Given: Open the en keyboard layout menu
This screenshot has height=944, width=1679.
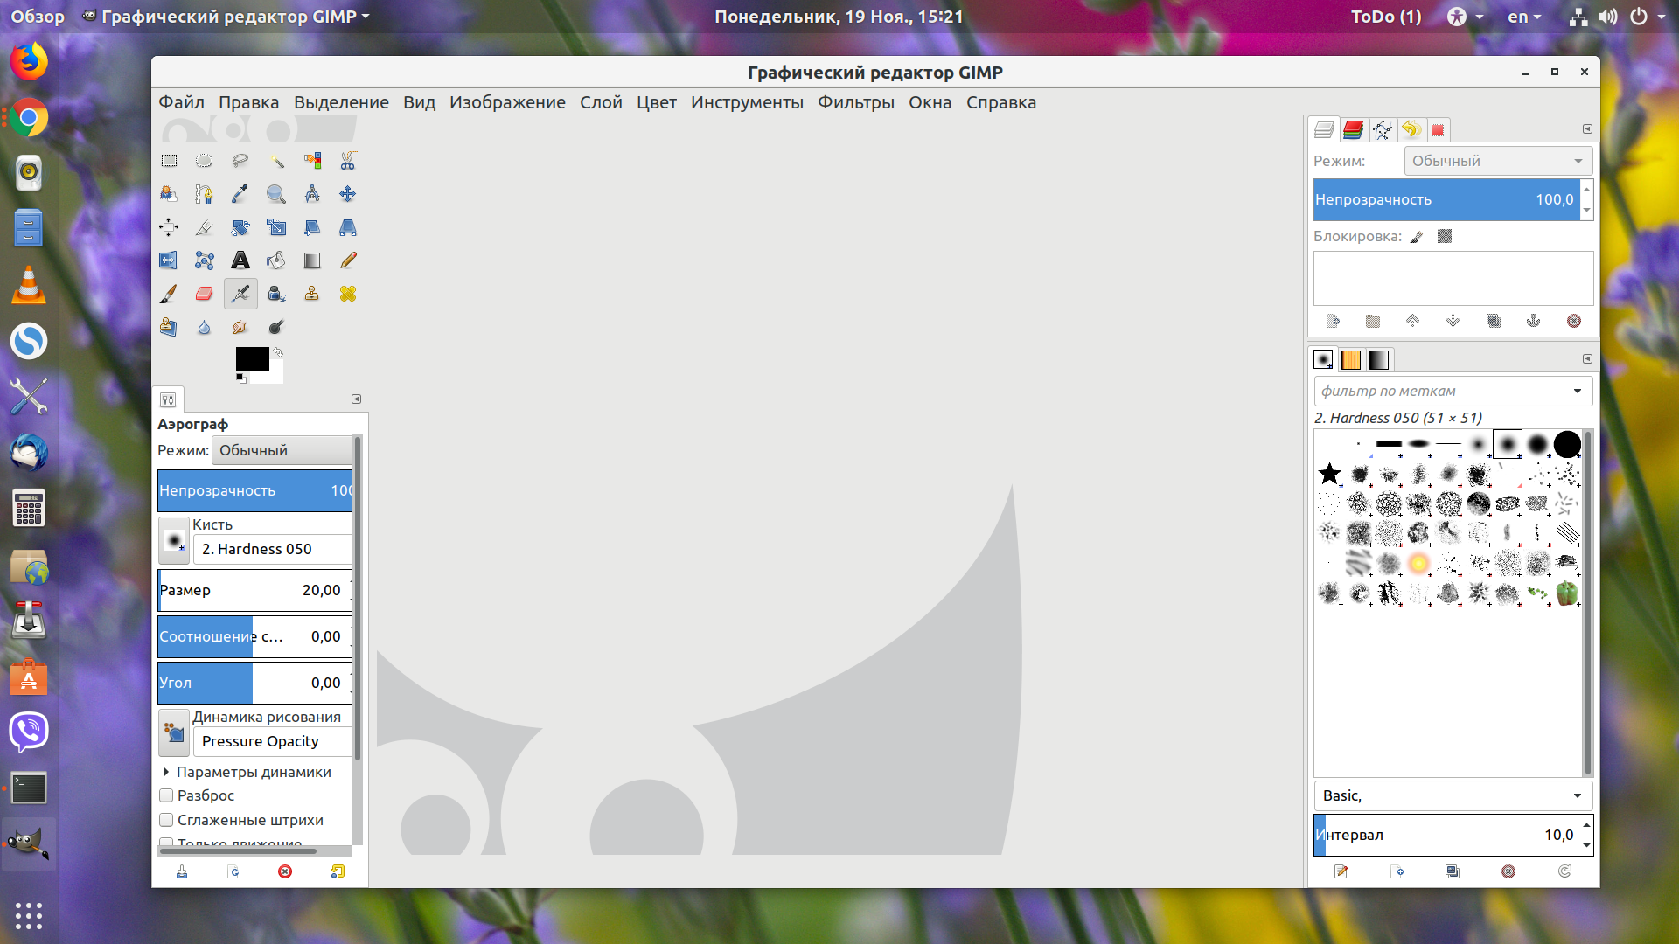Looking at the screenshot, I should point(1524,17).
